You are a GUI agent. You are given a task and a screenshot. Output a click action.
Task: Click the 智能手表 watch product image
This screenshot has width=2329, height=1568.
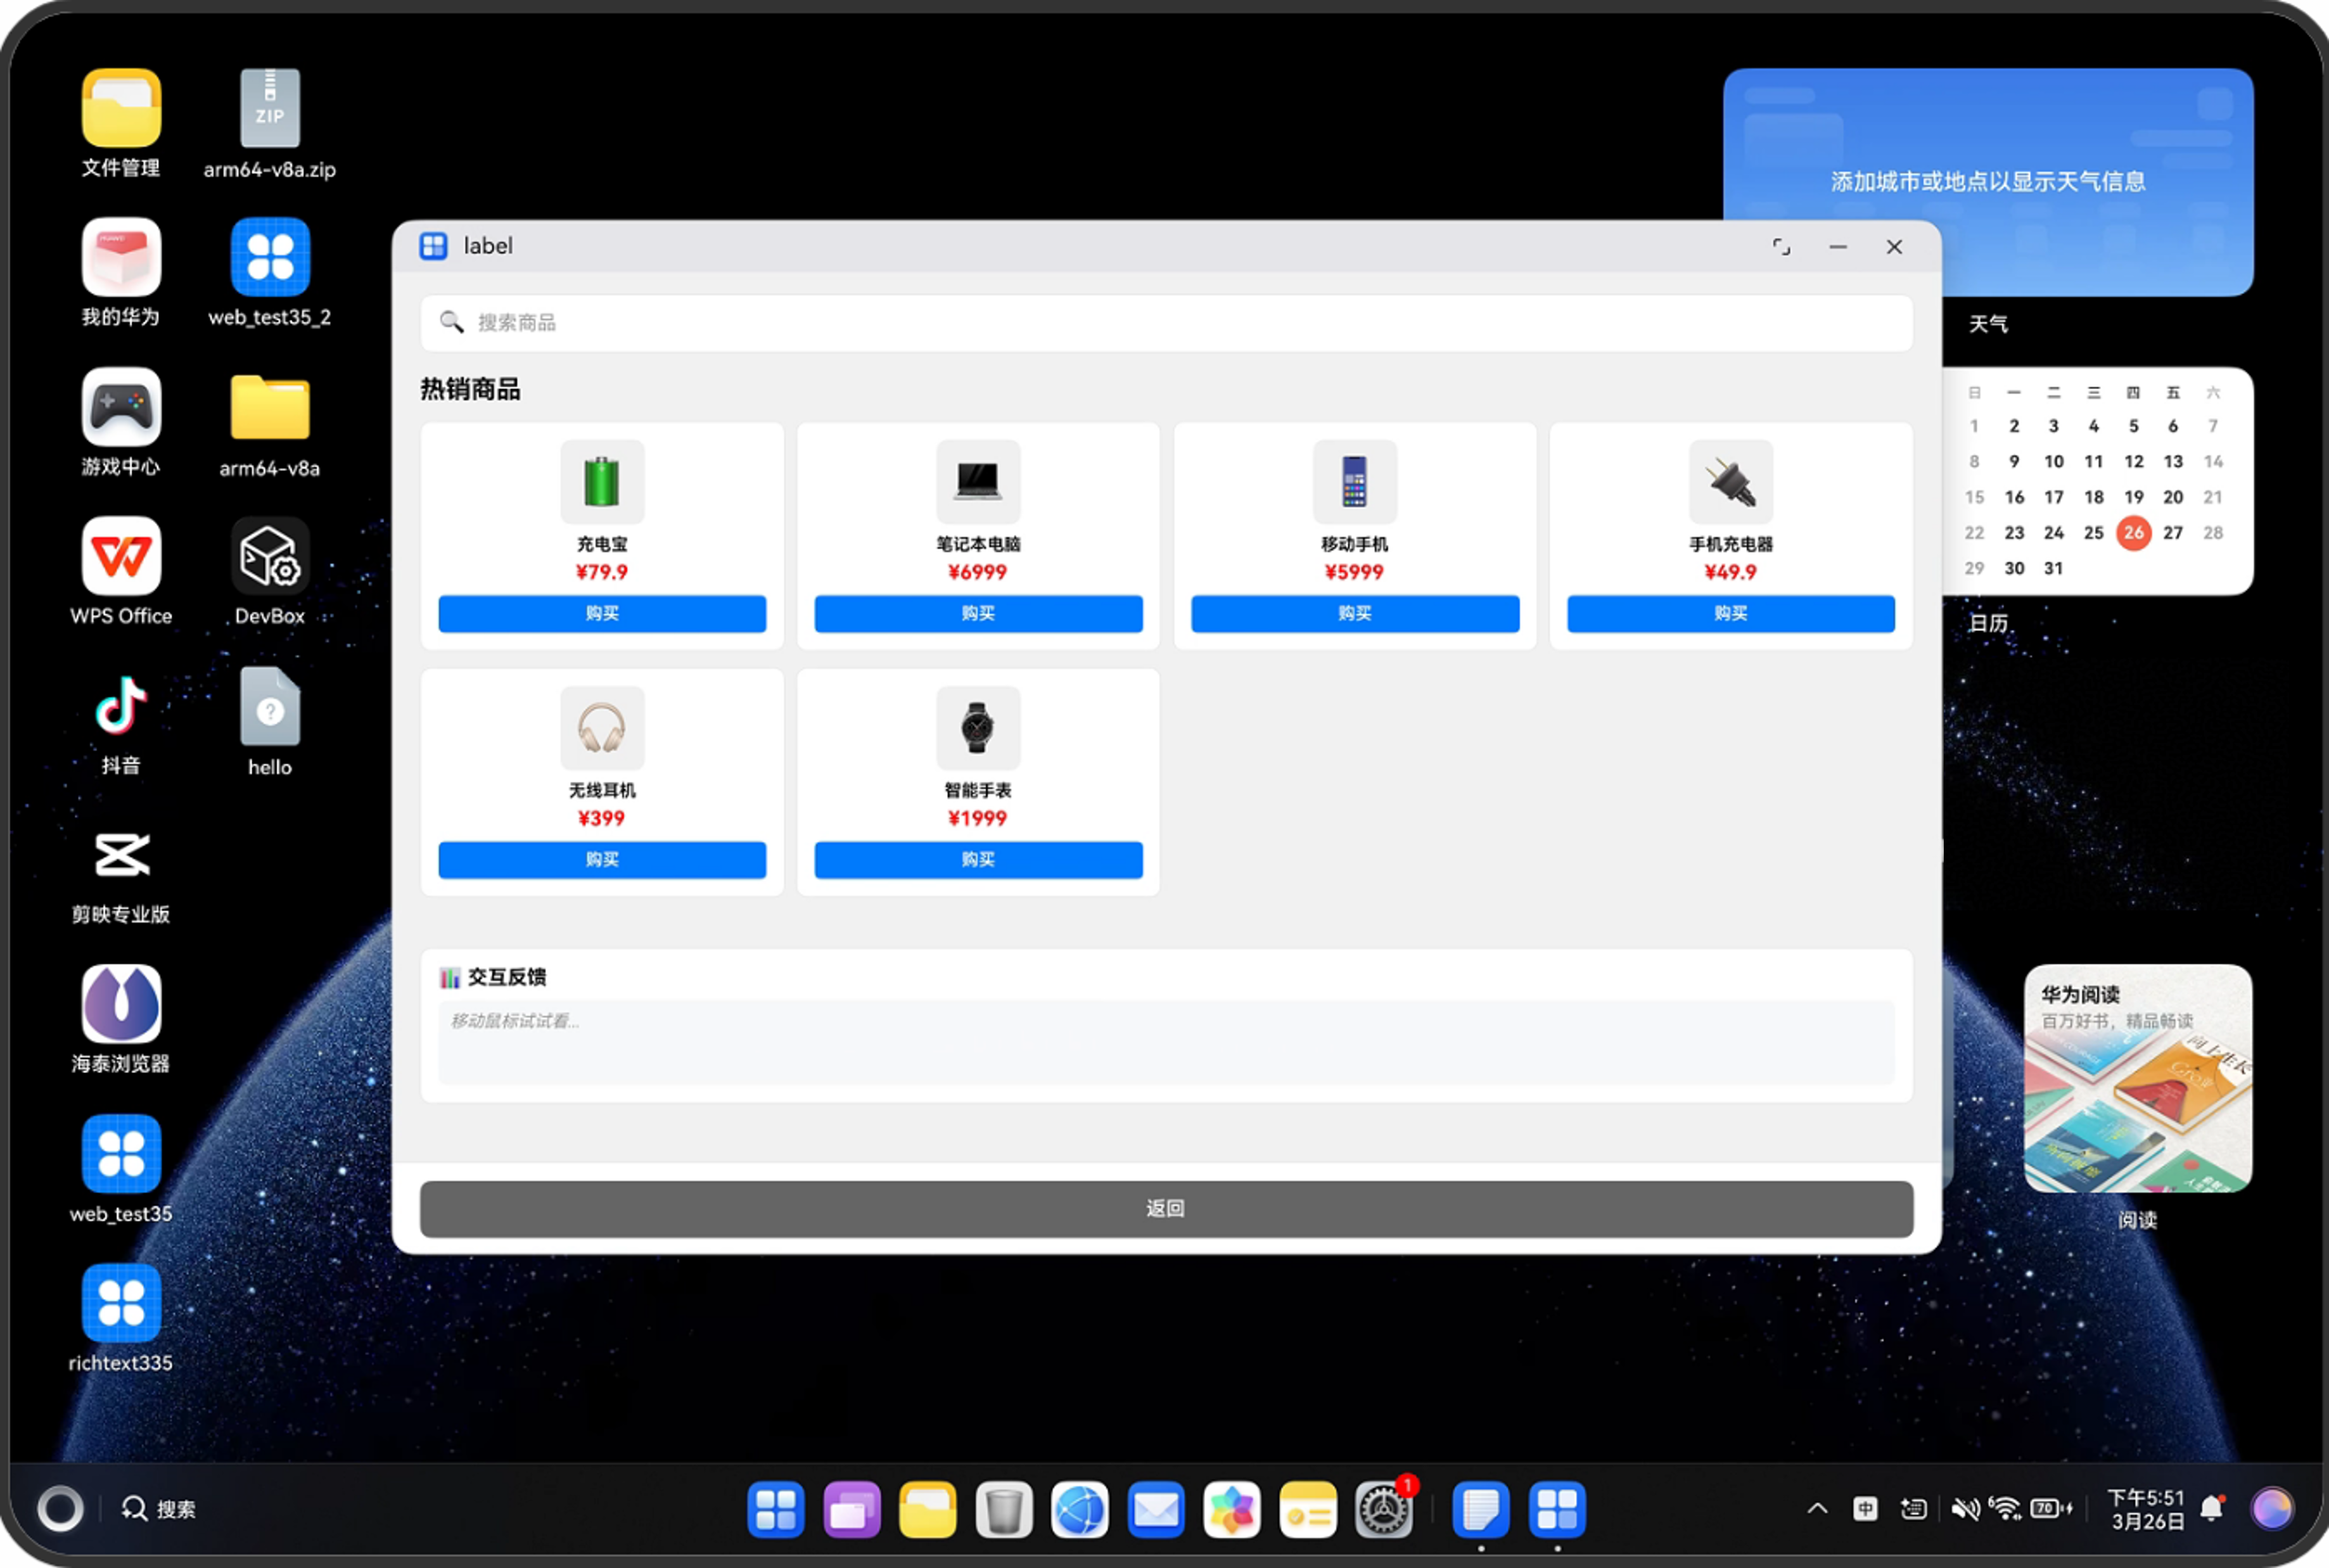click(978, 728)
